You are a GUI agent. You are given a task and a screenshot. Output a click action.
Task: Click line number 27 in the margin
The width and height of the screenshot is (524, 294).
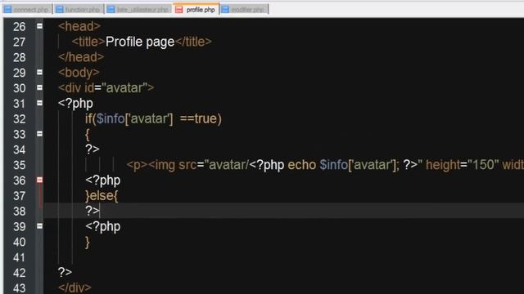20,42
